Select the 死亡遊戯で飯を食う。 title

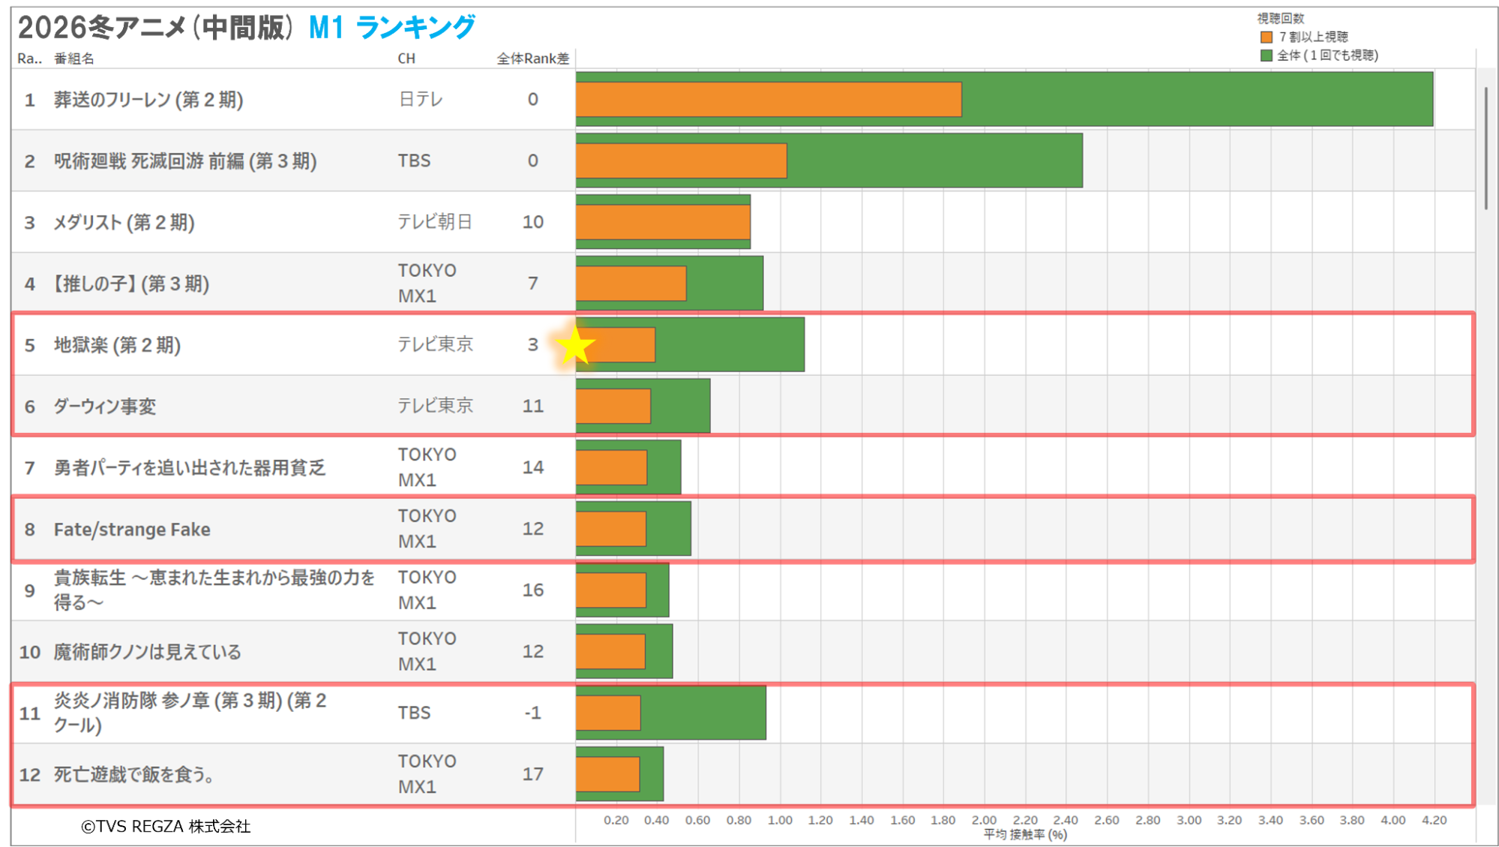135,774
